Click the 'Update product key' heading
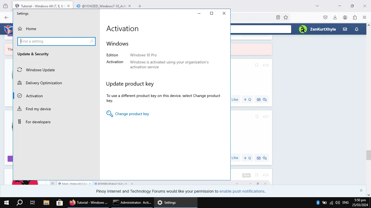371x208 pixels. pos(130,84)
